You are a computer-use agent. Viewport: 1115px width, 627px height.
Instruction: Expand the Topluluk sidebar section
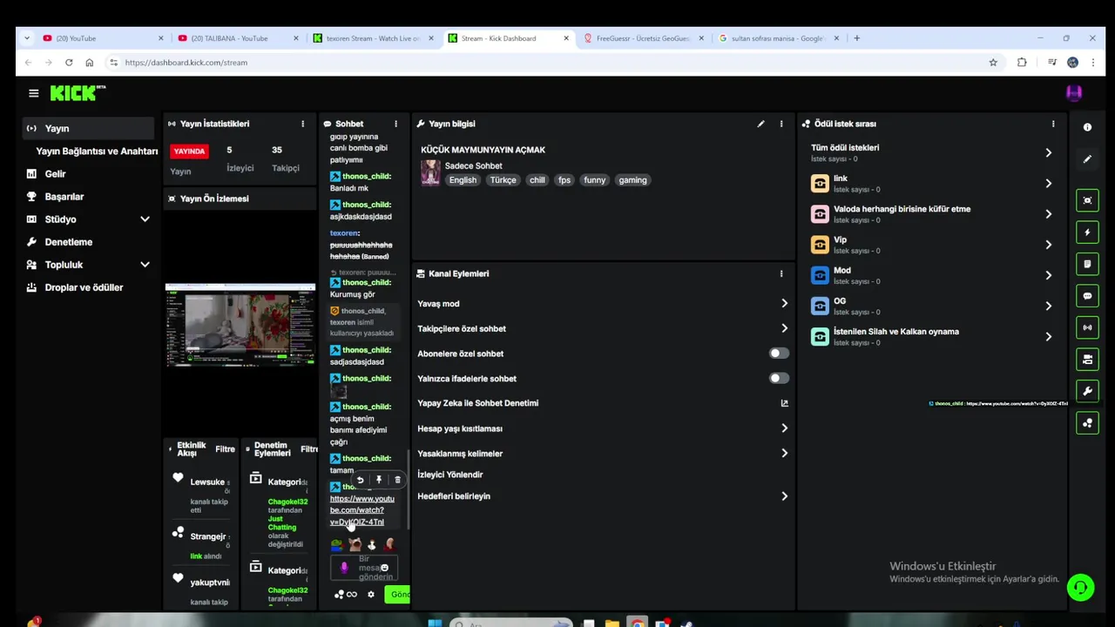[145, 265]
